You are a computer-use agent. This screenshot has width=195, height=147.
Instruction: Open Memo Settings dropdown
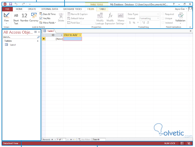(x=121, y=19)
